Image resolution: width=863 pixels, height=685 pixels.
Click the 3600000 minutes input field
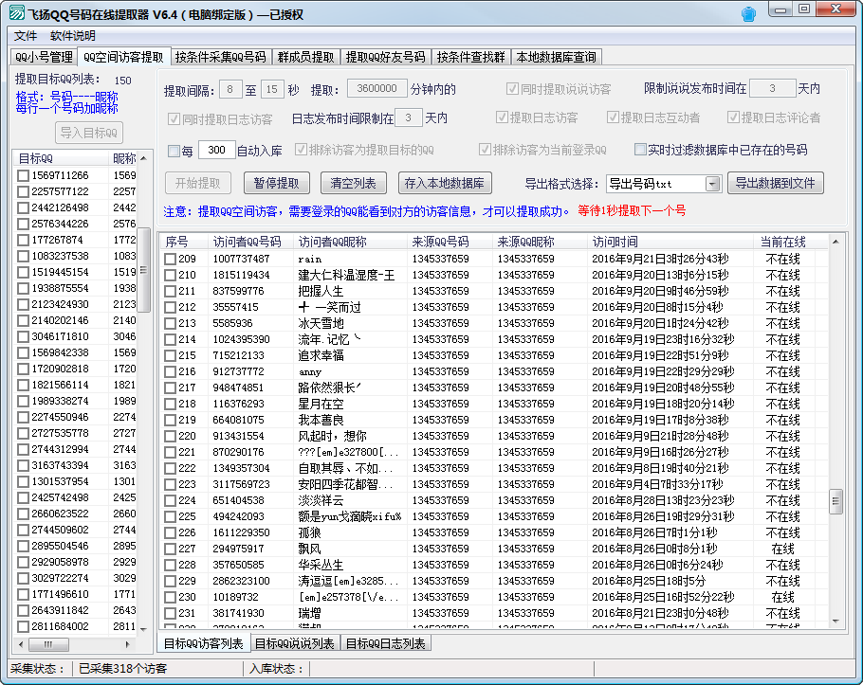click(377, 88)
